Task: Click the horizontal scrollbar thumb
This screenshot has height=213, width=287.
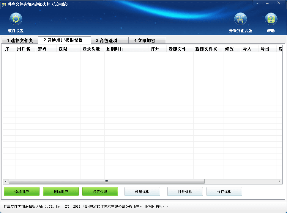Action: [107, 181]
